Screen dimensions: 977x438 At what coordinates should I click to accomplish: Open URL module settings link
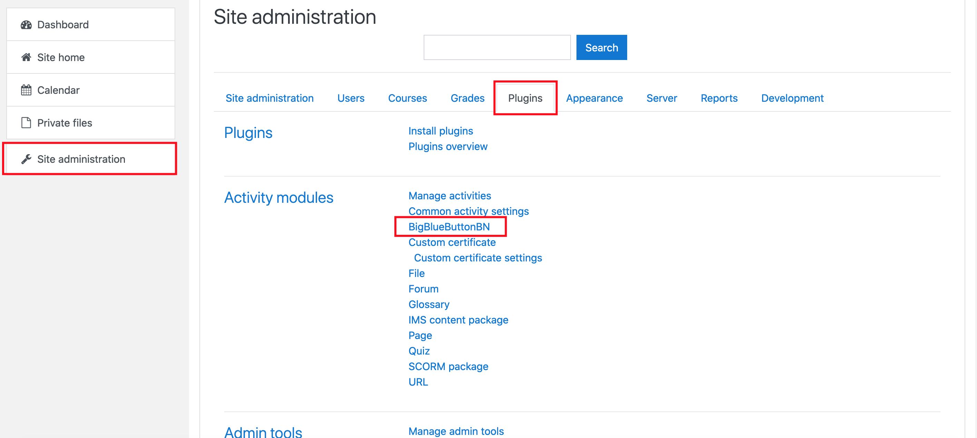pyautogui.click(x=418, y=382)
